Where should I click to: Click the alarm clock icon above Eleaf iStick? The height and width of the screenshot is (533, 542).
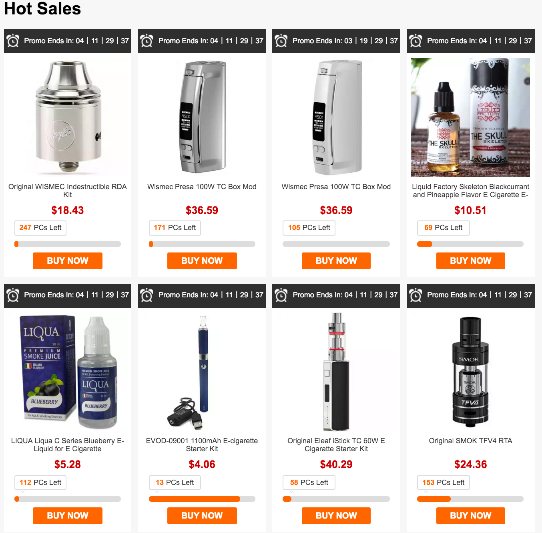coord(281,295)
